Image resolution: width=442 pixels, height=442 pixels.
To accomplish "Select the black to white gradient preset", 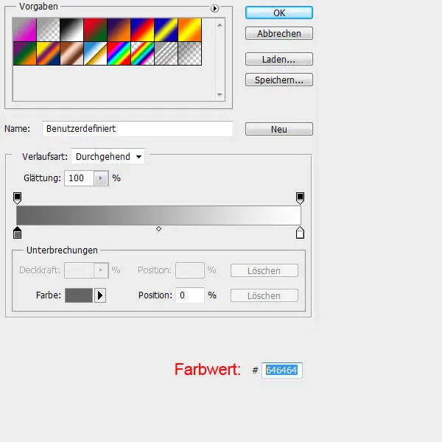I will tap(71, 29).
